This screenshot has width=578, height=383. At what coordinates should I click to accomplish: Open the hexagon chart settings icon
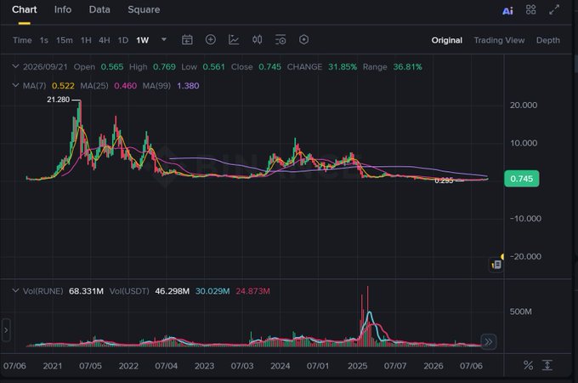[x=303, y=39]
